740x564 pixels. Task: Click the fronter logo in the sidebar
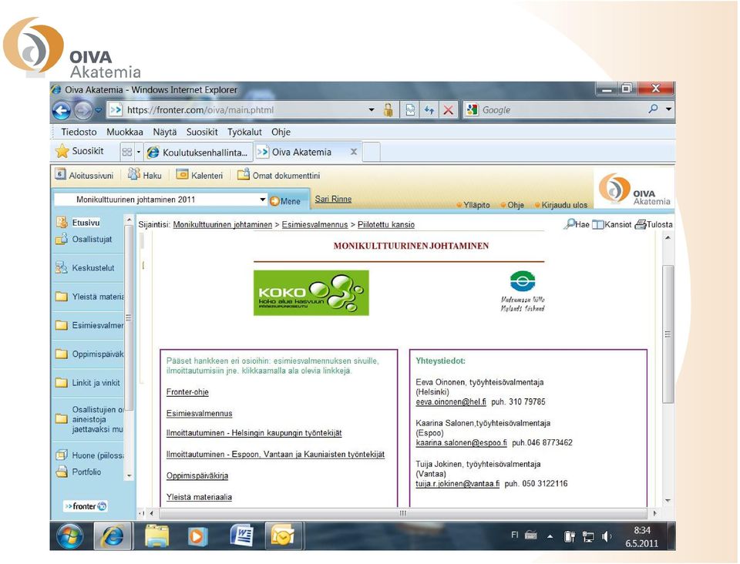(86, 506)
